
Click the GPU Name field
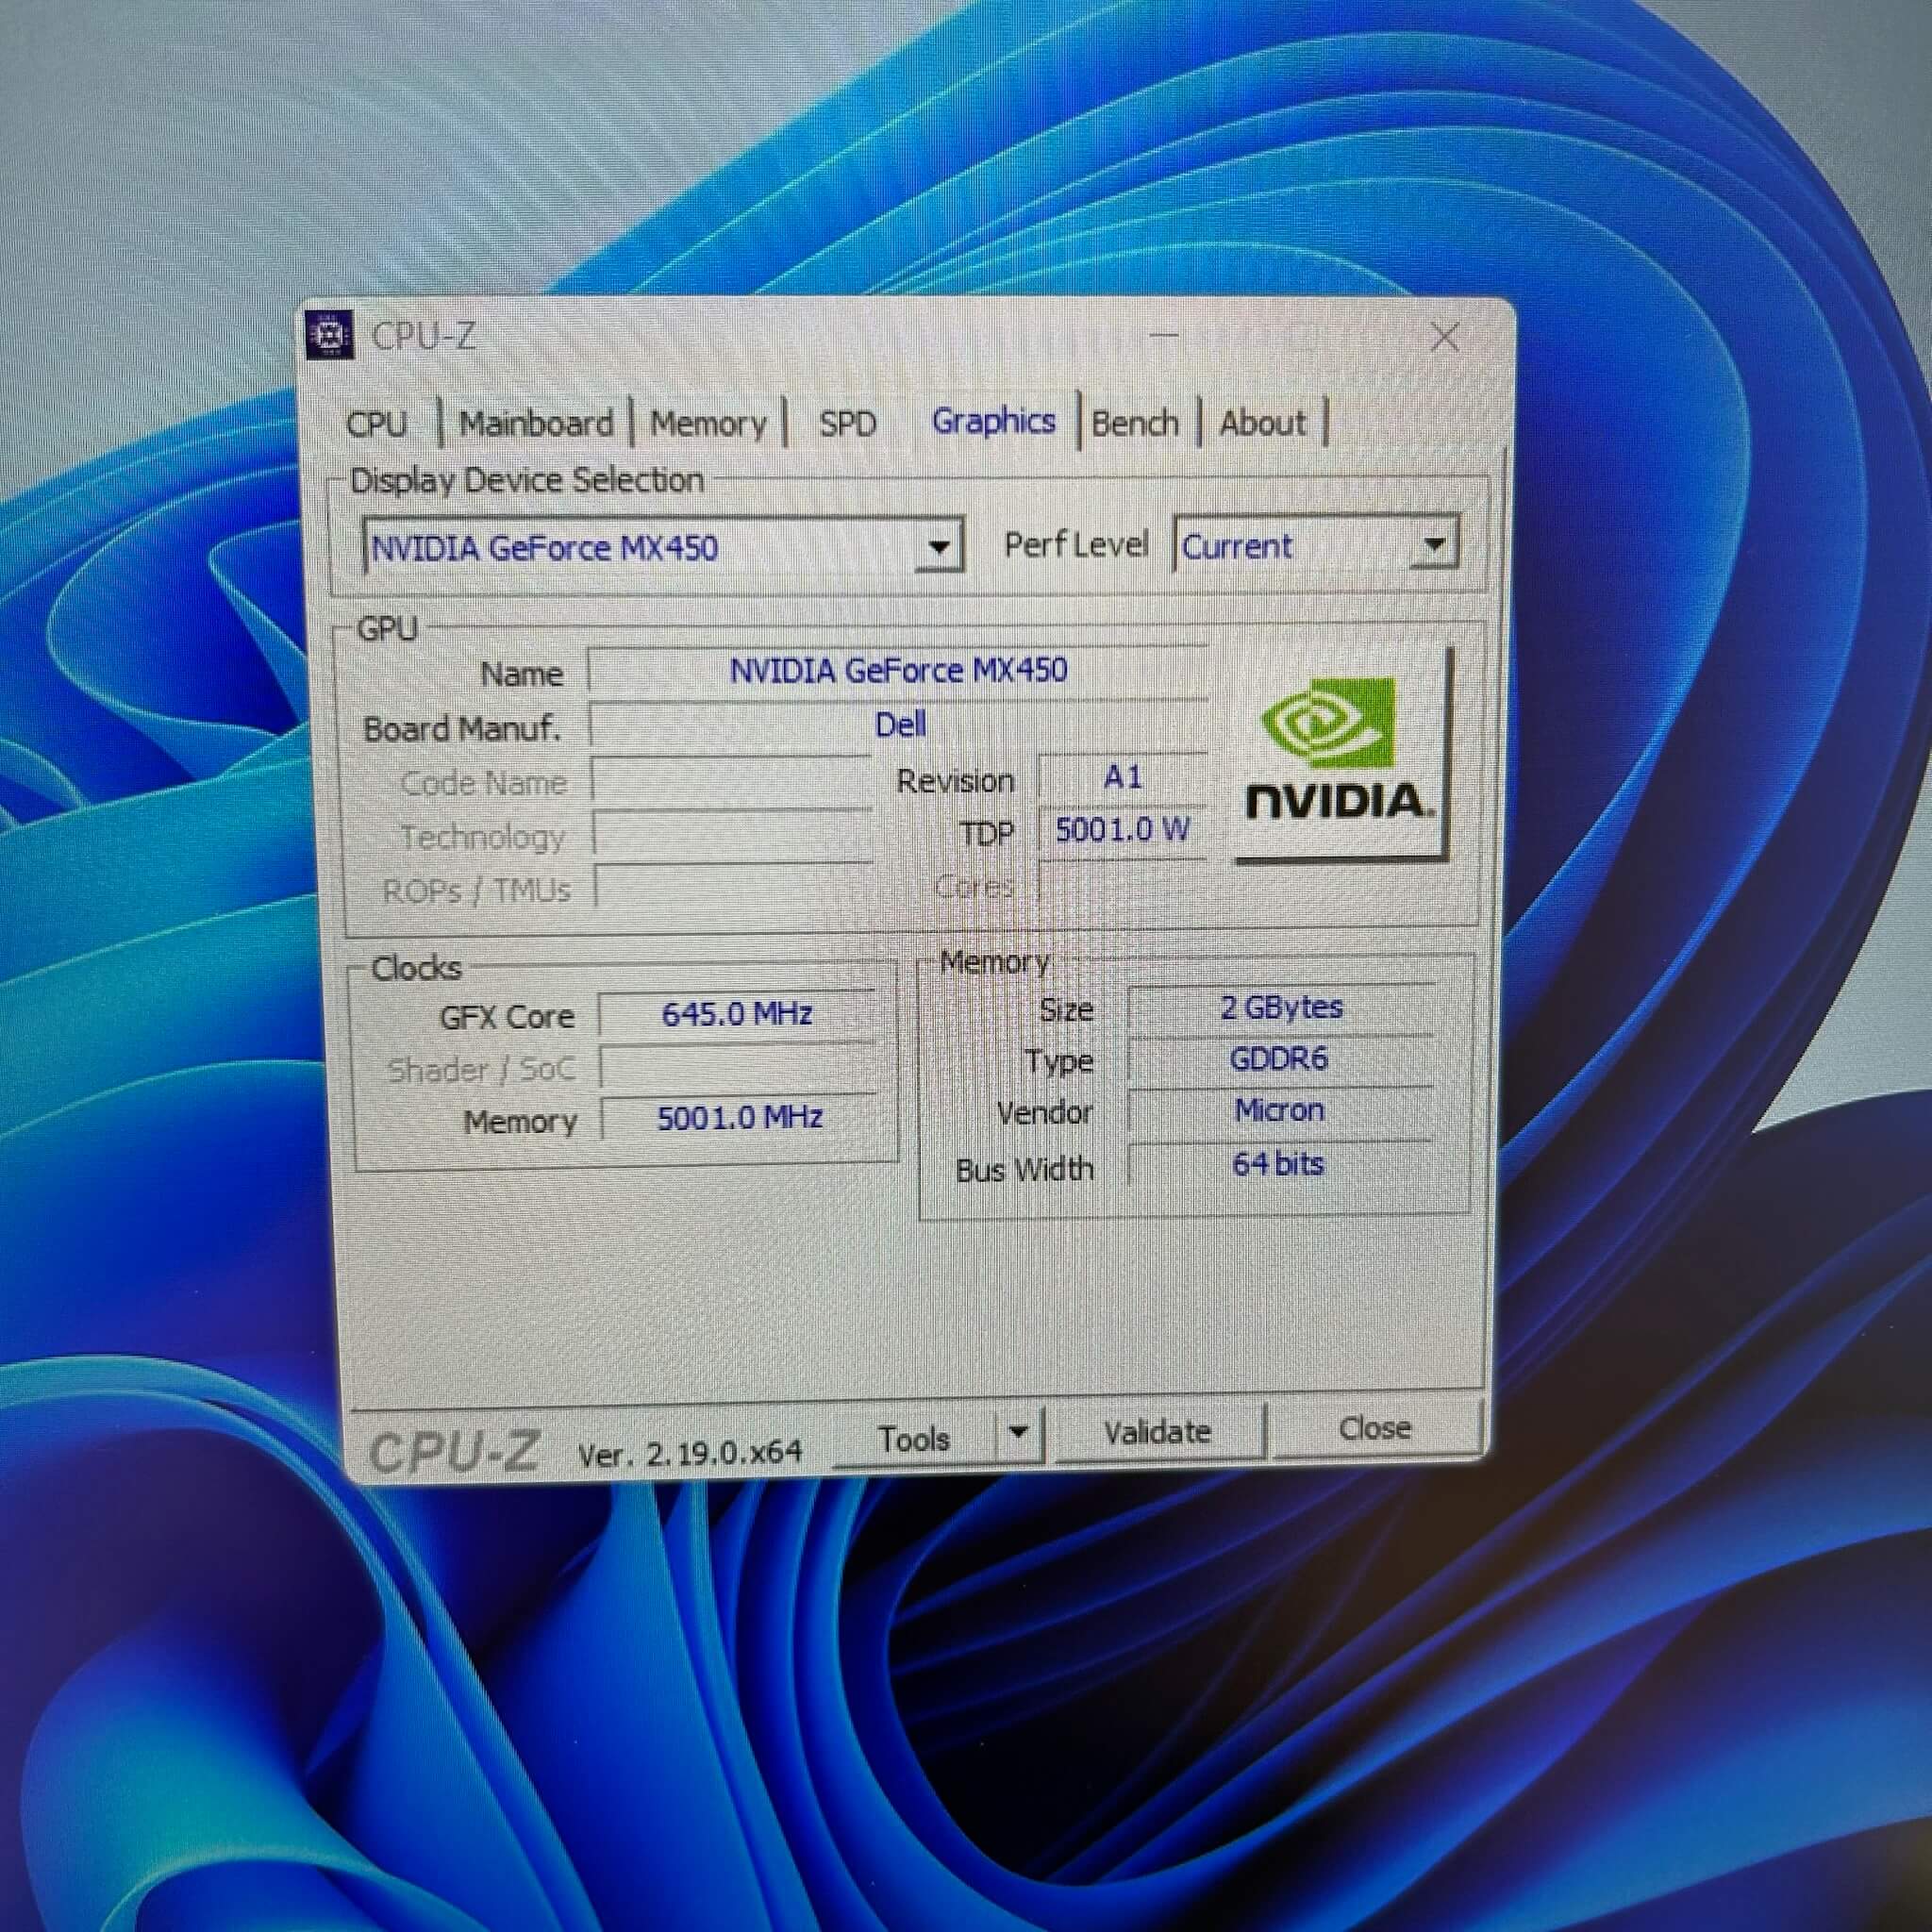coord(897,670)
